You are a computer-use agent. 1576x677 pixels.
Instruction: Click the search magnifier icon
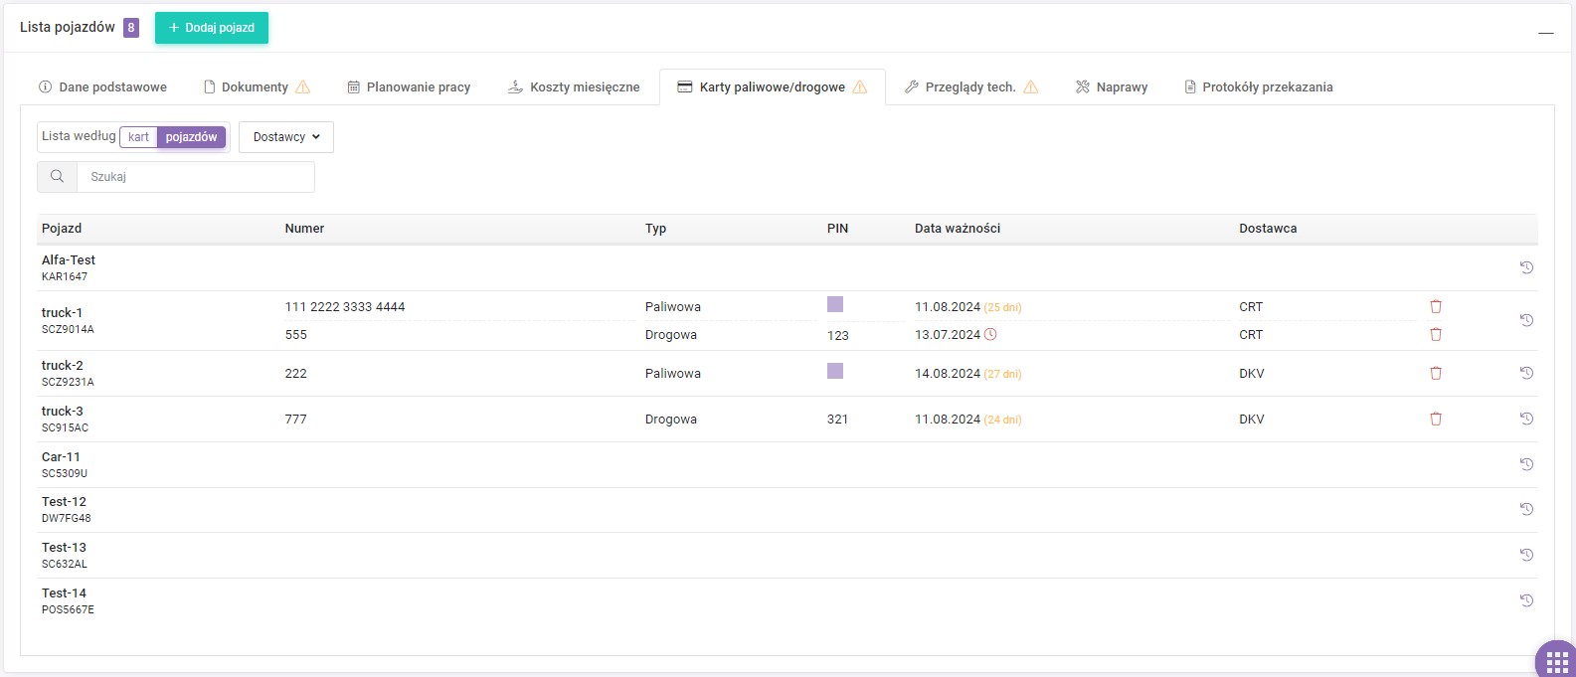(x=57, y=176)
